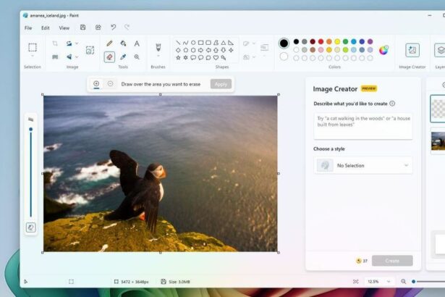The width and height of the screenshot is (445, 297).
Task: Click the info icon beside describe prompt
Action: 392,104
